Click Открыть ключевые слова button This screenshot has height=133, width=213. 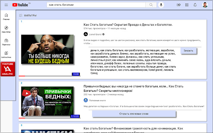pos(134,114)
